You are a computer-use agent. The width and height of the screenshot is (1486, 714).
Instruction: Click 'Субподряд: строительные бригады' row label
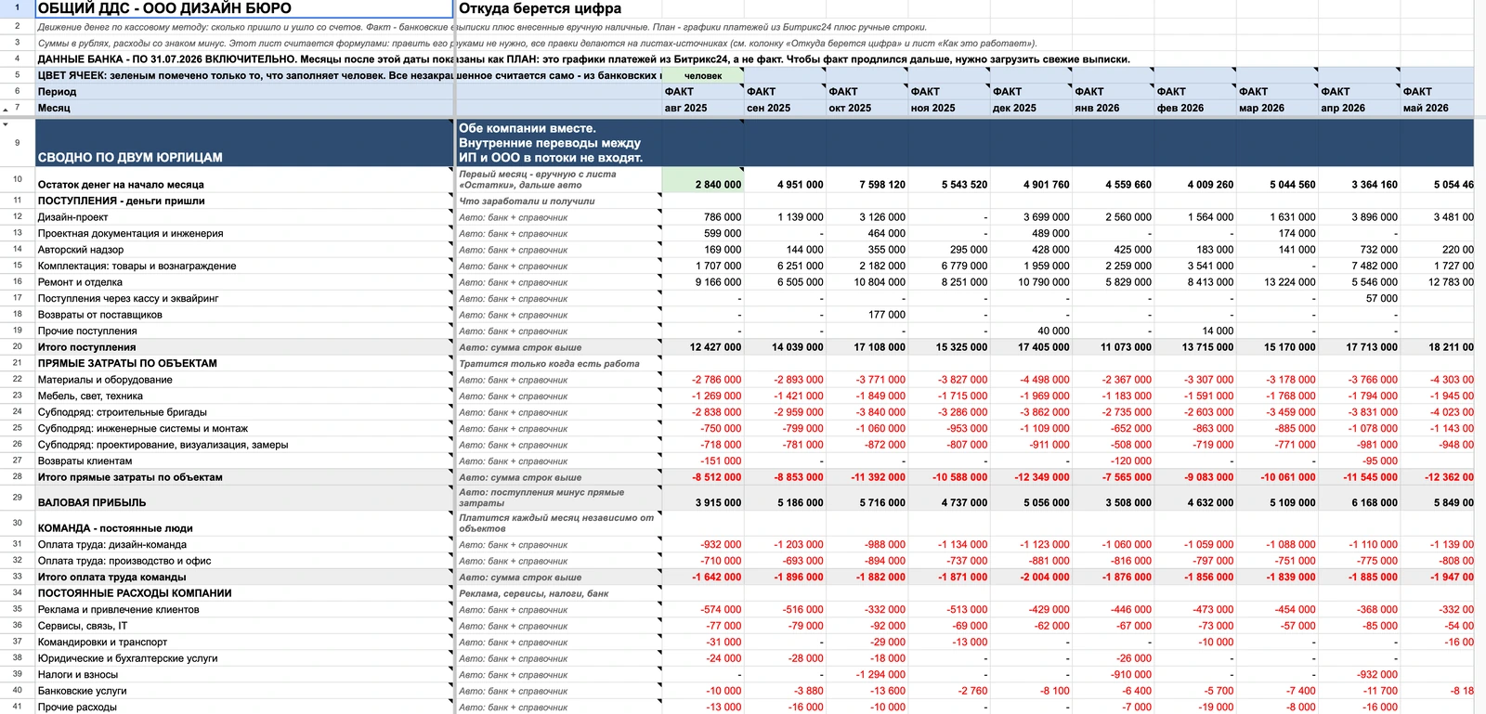coord(245,412)
